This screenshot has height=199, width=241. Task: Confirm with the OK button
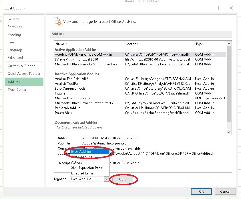click(201, 191)
